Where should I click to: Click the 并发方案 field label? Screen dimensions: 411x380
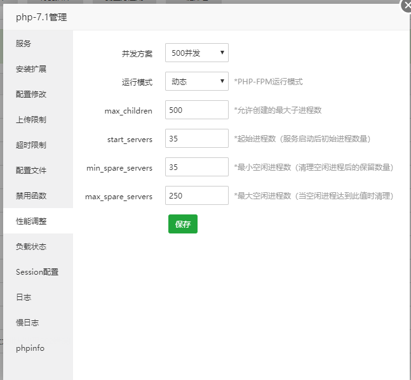(137, 54)
